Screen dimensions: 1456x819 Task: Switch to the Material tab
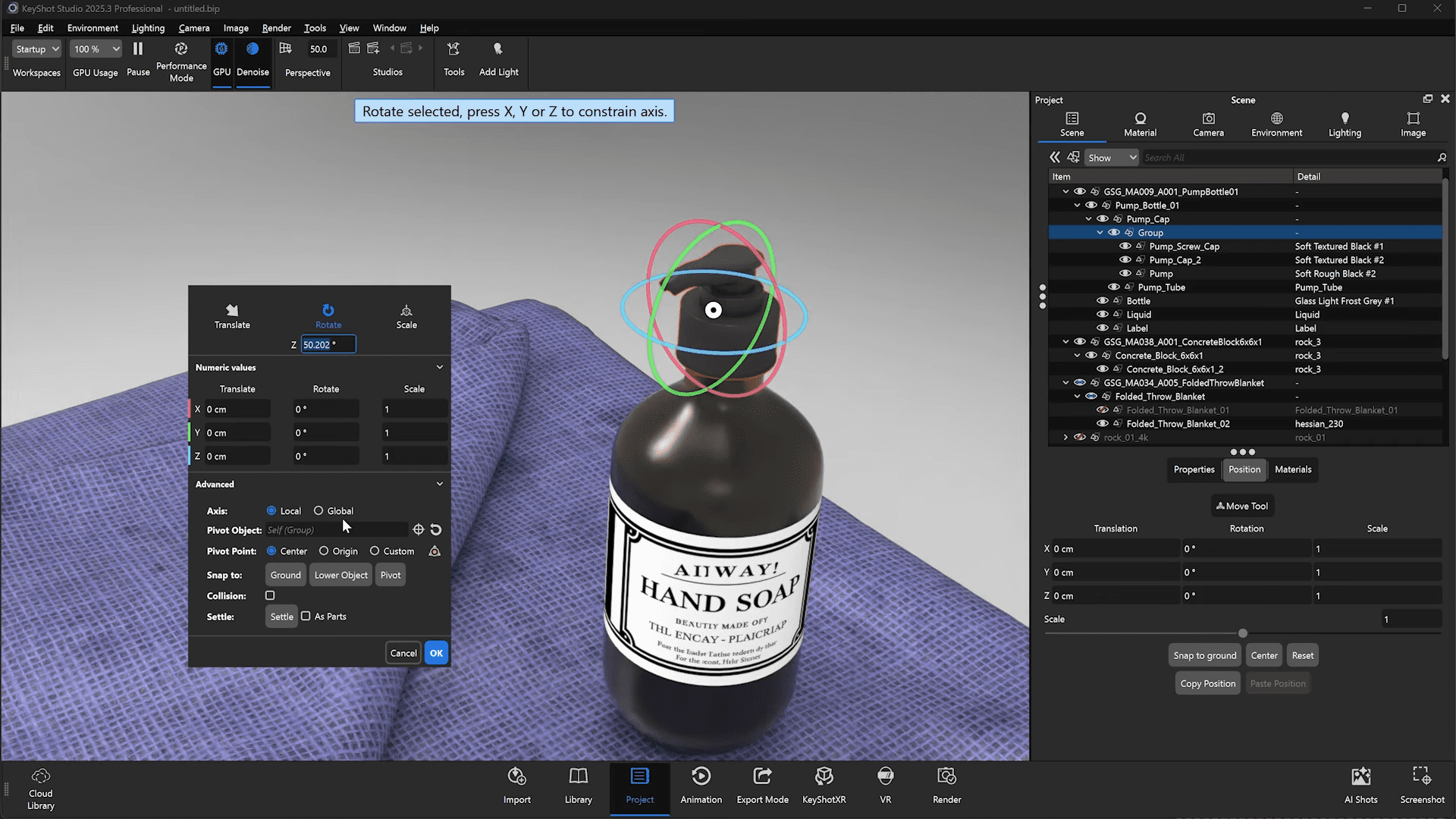tap(1140, 124)
